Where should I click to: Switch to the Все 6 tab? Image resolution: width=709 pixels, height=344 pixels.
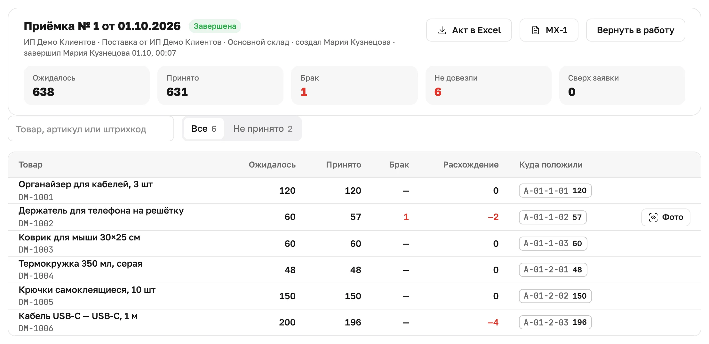click(x=204, y=129)
